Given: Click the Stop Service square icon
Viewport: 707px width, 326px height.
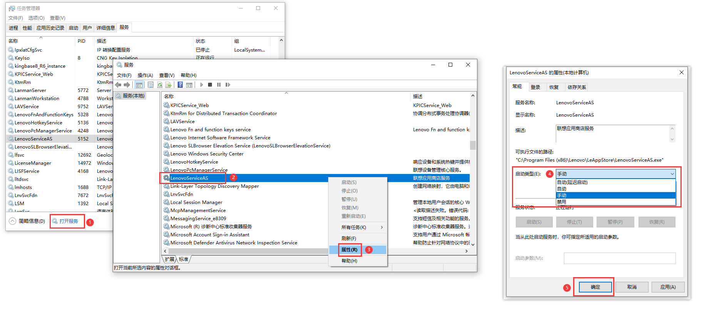Looking at the screenshot, I should pos(210,85).
